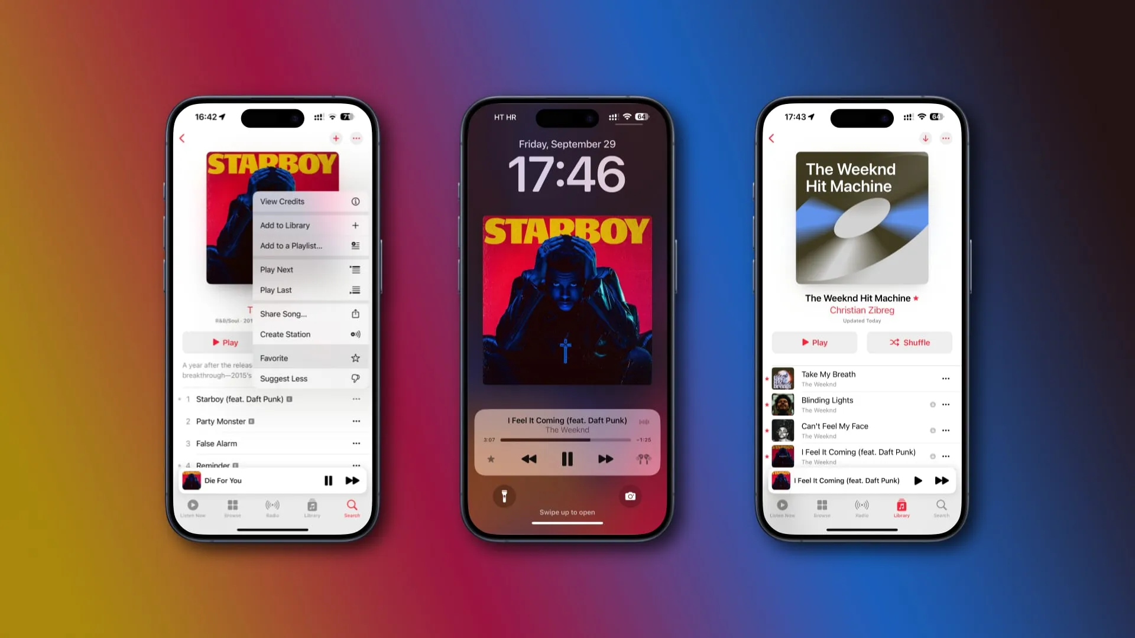Tap the pause button on lock screen
This screenshot has height=638, width=1135.
pos(567,459)
